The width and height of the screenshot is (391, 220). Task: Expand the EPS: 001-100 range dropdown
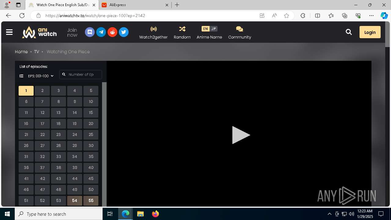[41, 76]
